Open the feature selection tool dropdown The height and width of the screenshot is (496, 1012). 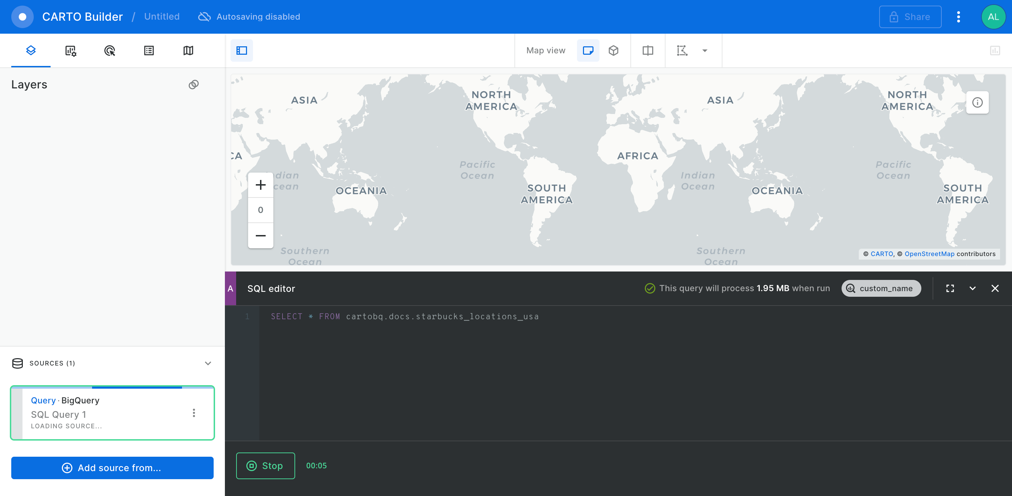pyautogui.click(x=705, y=51)
